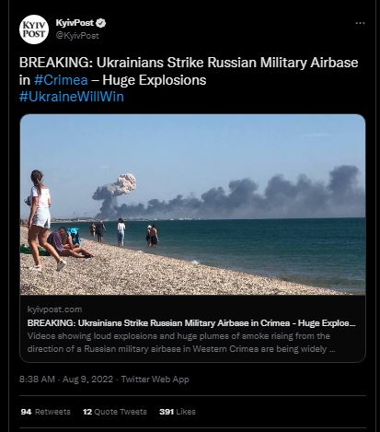
Task: Click the girl standing on the beach photo
Action: [x=42, y=220]
